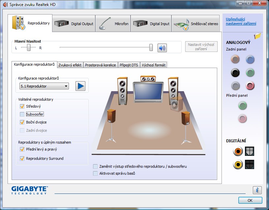Click the front left speaker in room
The height and width of the screenshot is (210, 269).
[122, 91]
